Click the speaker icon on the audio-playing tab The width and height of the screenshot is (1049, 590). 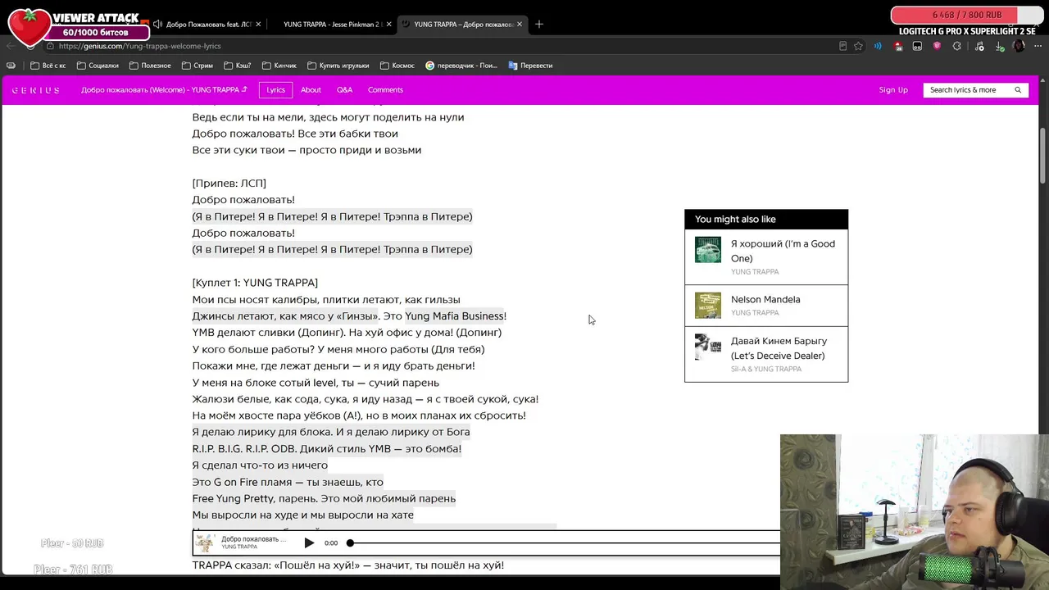pos(157,24)
